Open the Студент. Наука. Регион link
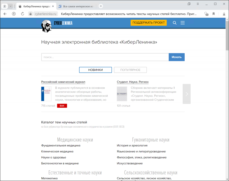This screenshot has height=181, width=229. (x=133, y=82)
